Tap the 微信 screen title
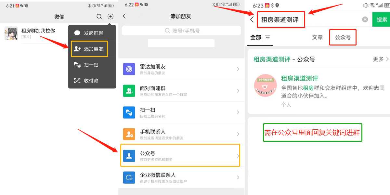 tap(59, 17)
